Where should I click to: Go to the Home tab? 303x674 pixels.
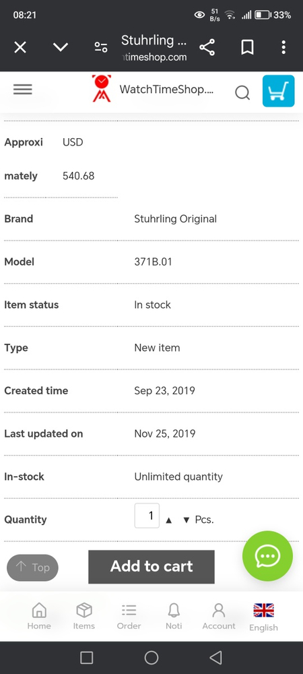pos(39,616)
